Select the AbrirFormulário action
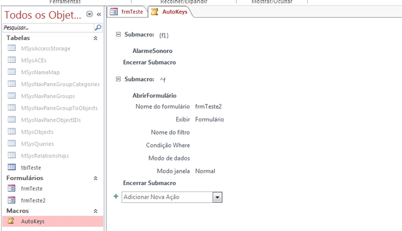This screenshot has width=402, height=231. click(154, 96)
